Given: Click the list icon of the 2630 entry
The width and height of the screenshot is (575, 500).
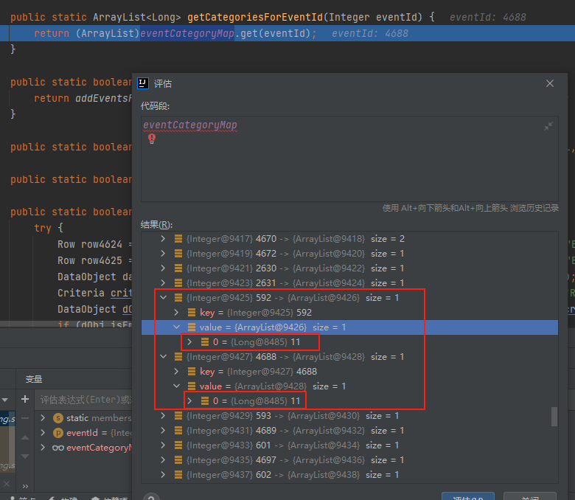Looking at the screenshot, I should [178, 268].
